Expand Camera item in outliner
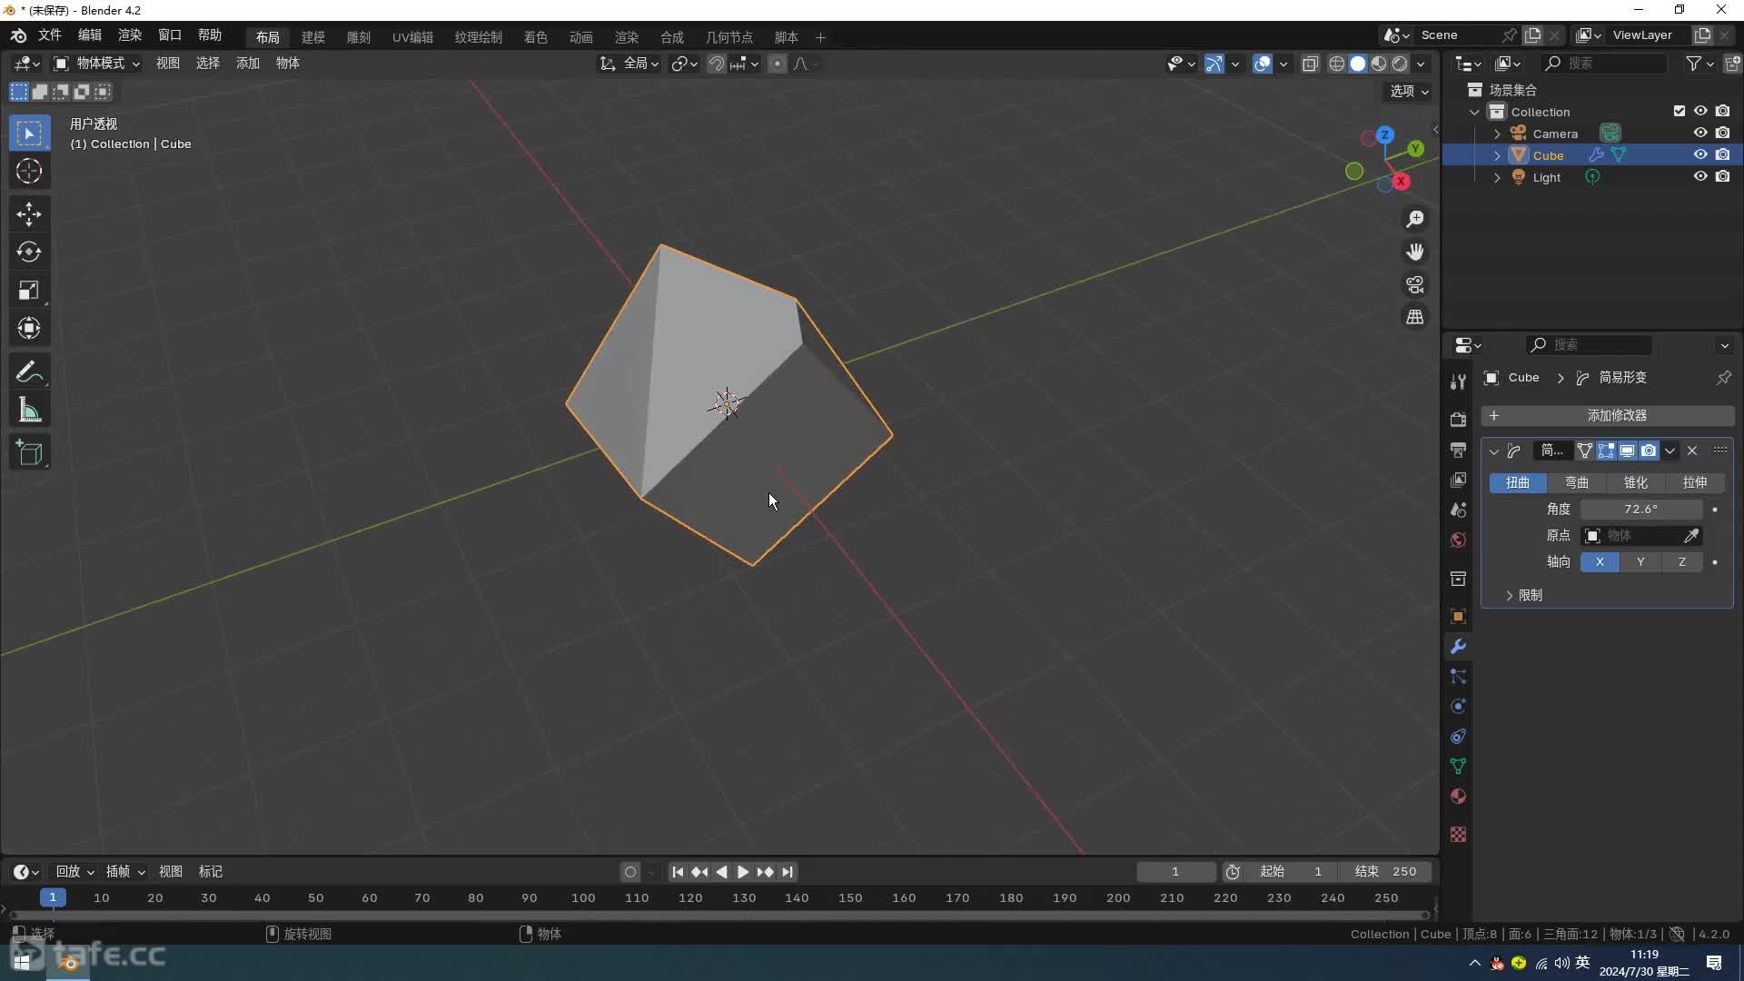The width and height of the screenshot is (1744, 981). (1497, 134)
